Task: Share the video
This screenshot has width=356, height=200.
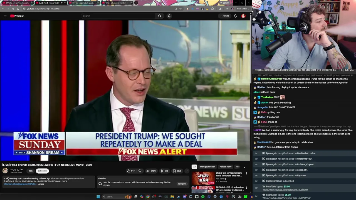Action: pos(151,171)
